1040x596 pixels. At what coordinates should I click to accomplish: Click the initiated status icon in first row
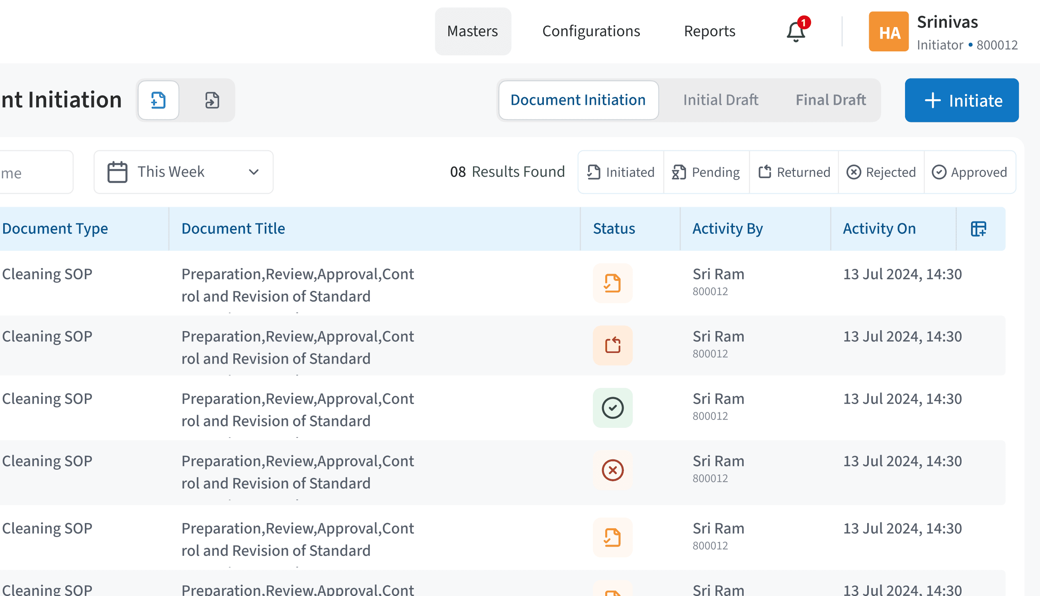point(612,283)
